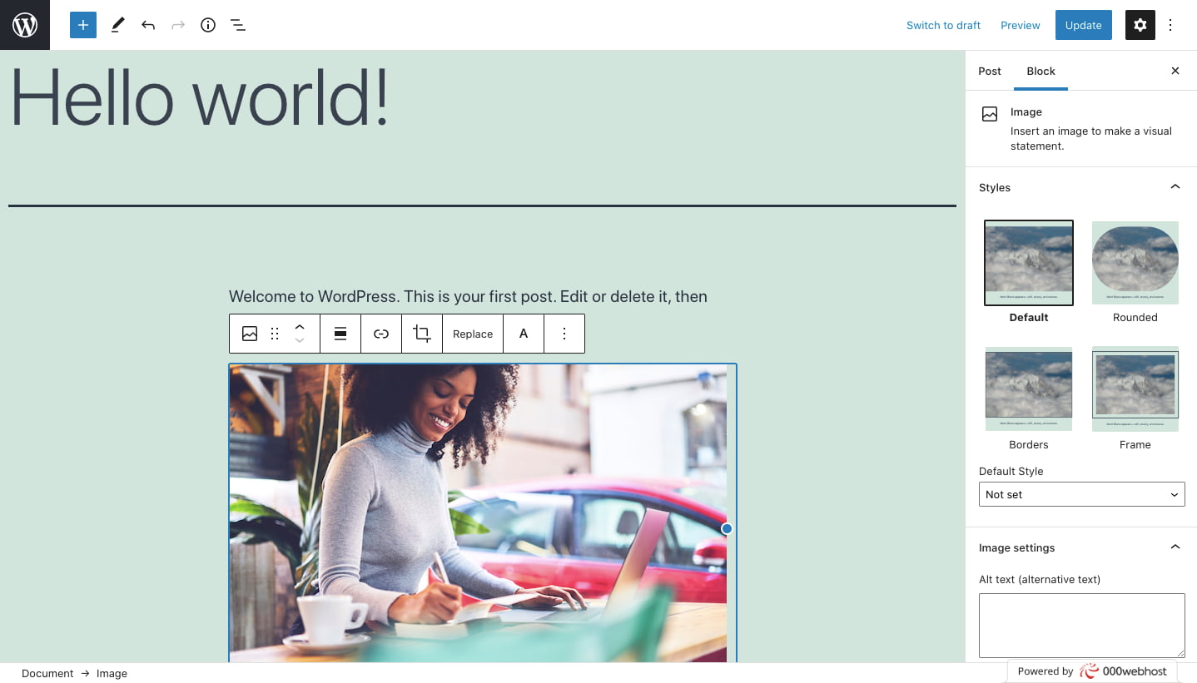Open the block inserter

[x=82, y=25]
